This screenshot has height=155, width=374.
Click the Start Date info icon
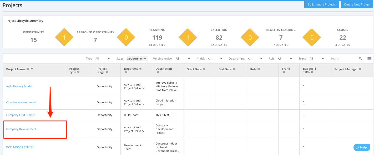point(204,69)
